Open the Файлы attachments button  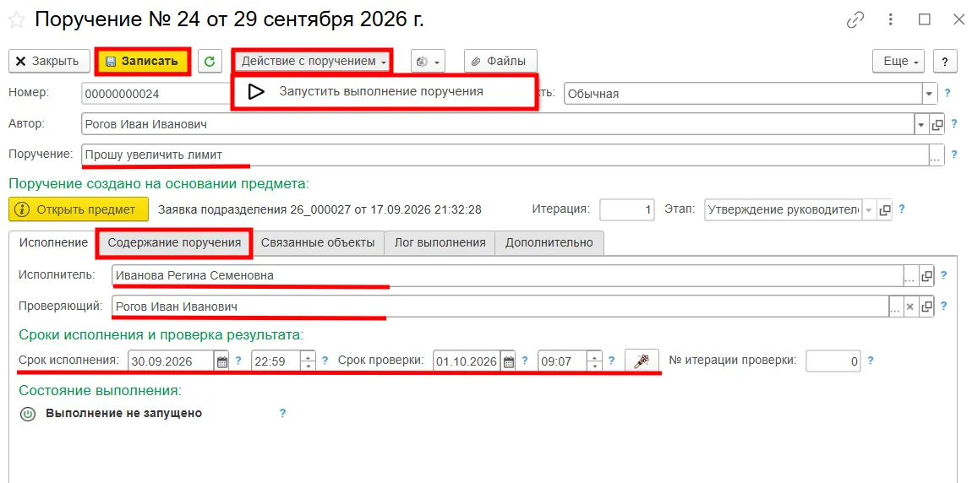(x=500, y=62)
